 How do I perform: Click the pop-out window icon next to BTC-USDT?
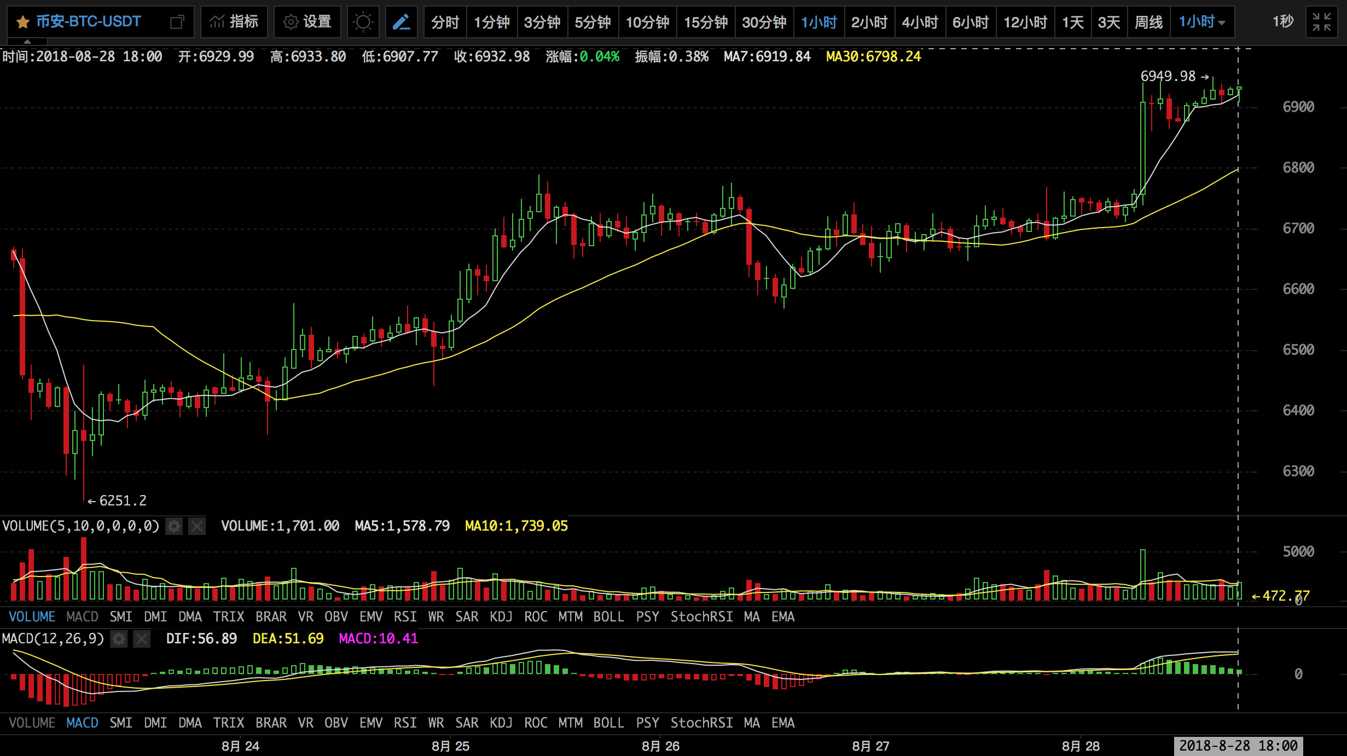tap(177, 22)
